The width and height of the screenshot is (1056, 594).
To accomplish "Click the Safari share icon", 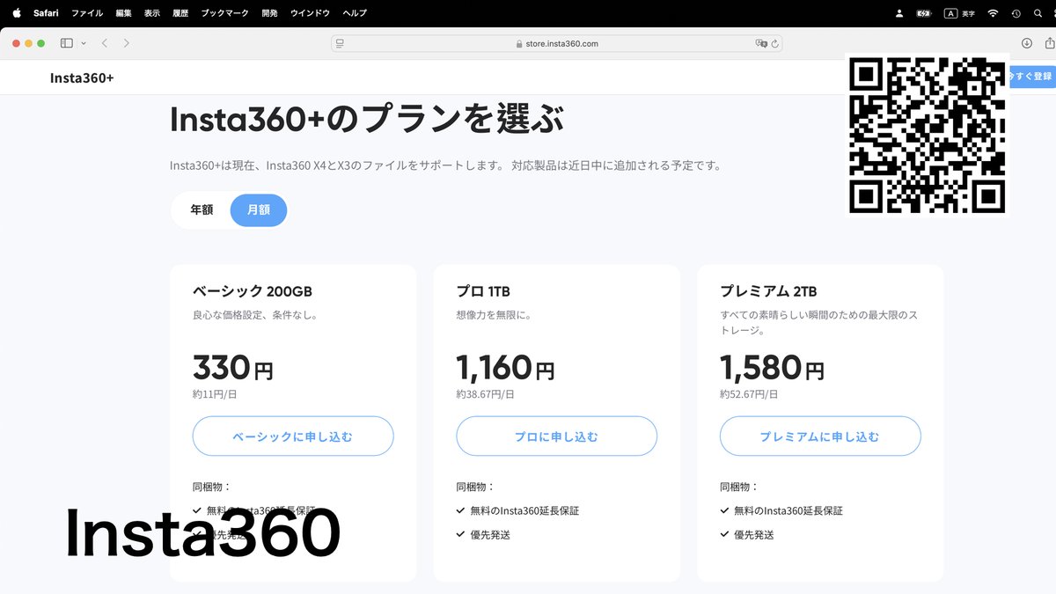I will point(1050,42).
